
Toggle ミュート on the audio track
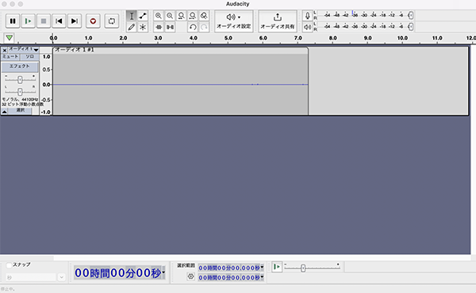10,57
